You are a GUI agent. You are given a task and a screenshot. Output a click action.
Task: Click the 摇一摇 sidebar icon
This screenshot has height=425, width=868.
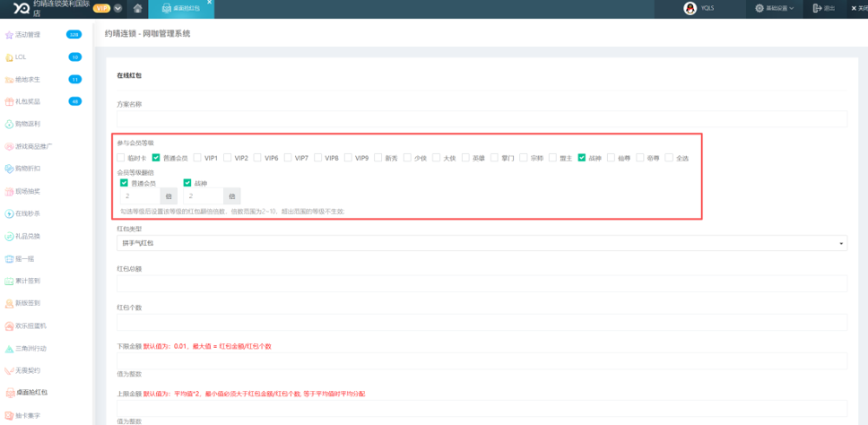[8, 258]
